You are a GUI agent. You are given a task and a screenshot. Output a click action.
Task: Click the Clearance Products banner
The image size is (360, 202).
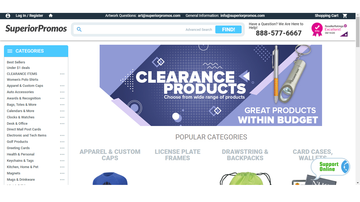click(x=211, y=85)
